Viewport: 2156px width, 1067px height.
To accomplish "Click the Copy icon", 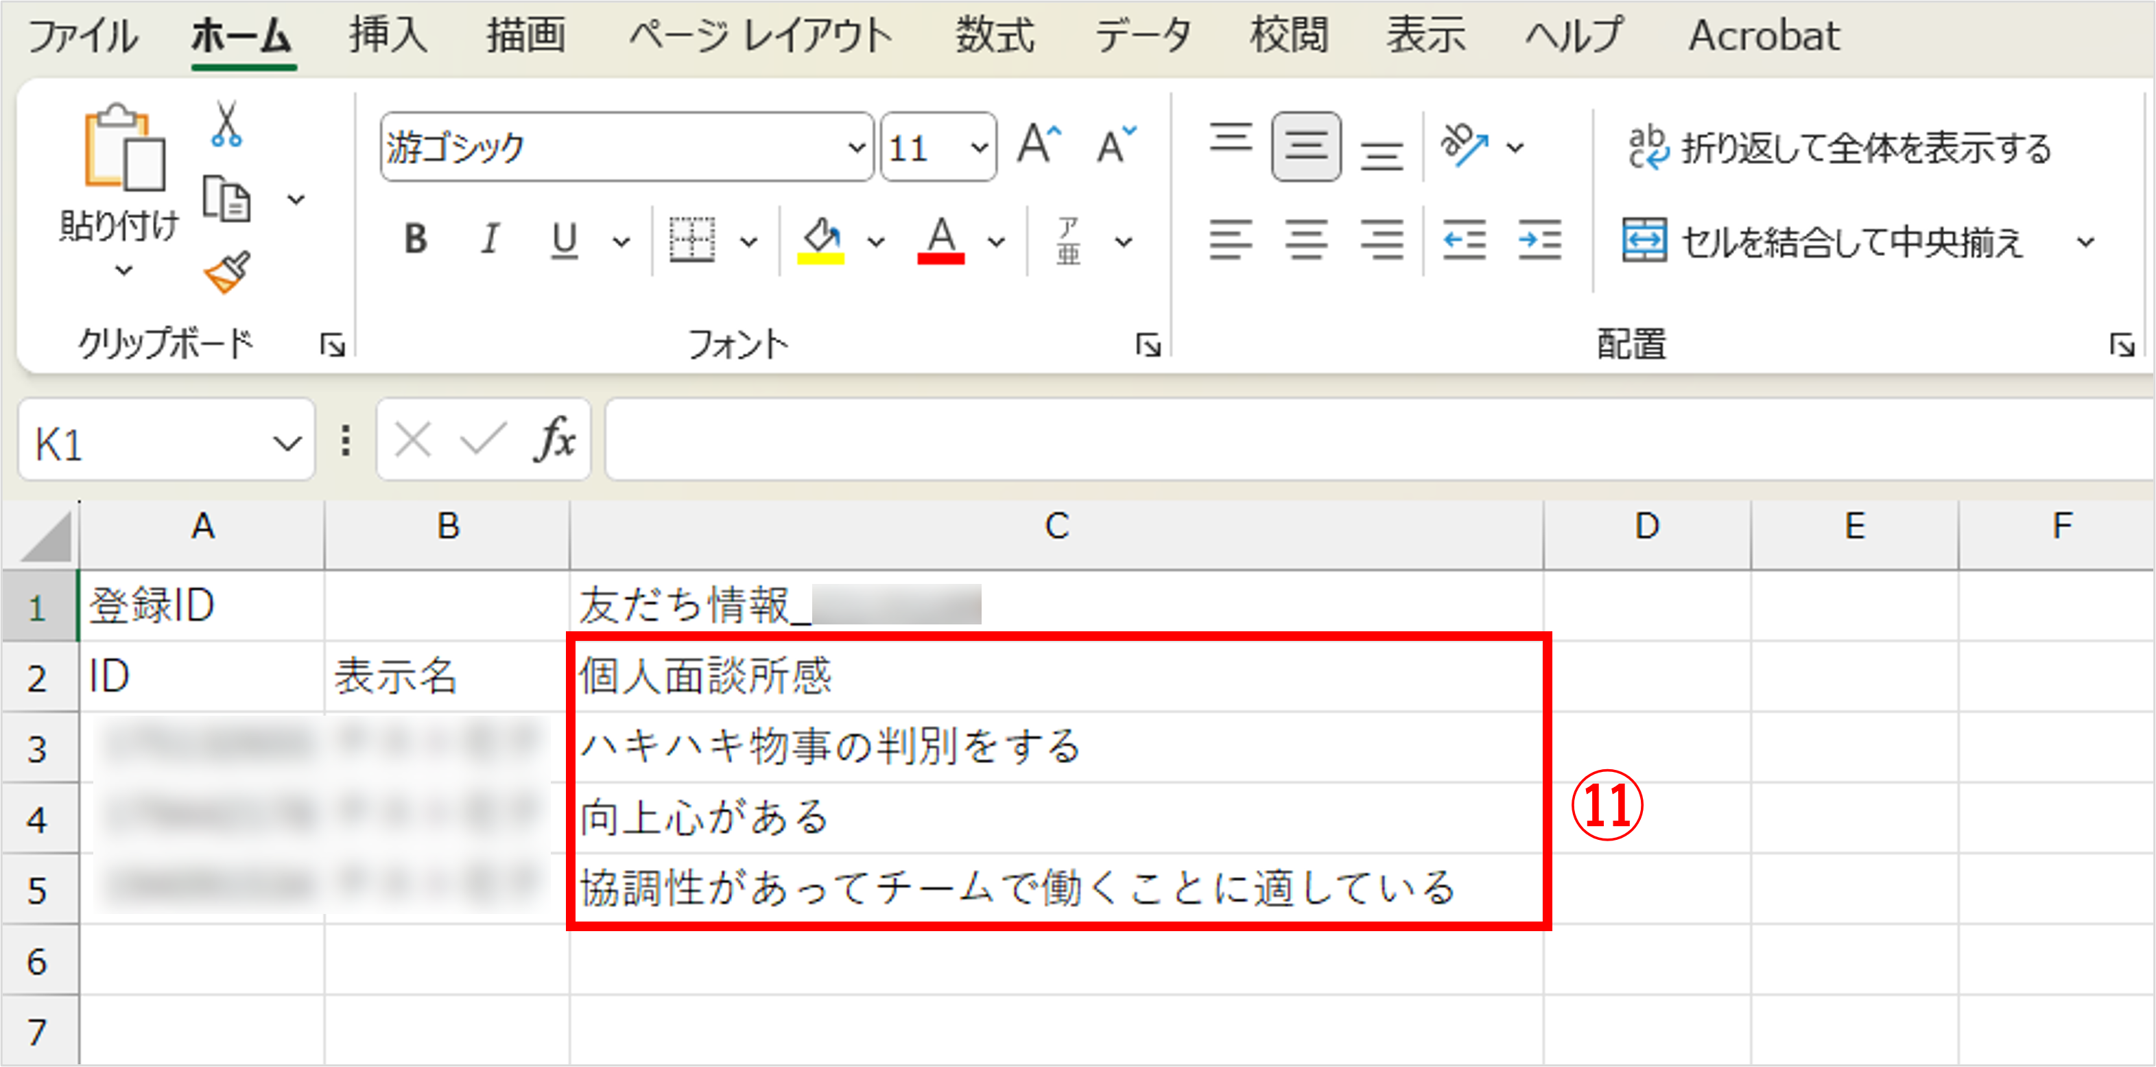I will coord(226,199).
